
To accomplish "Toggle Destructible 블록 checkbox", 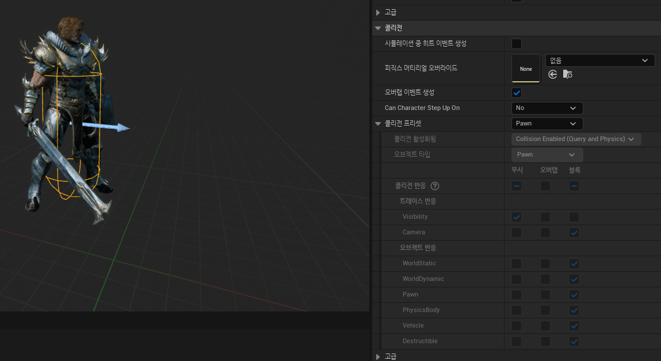I will (574, 341).
